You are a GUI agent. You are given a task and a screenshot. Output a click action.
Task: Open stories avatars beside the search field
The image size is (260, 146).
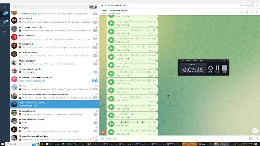click(93, 7)
